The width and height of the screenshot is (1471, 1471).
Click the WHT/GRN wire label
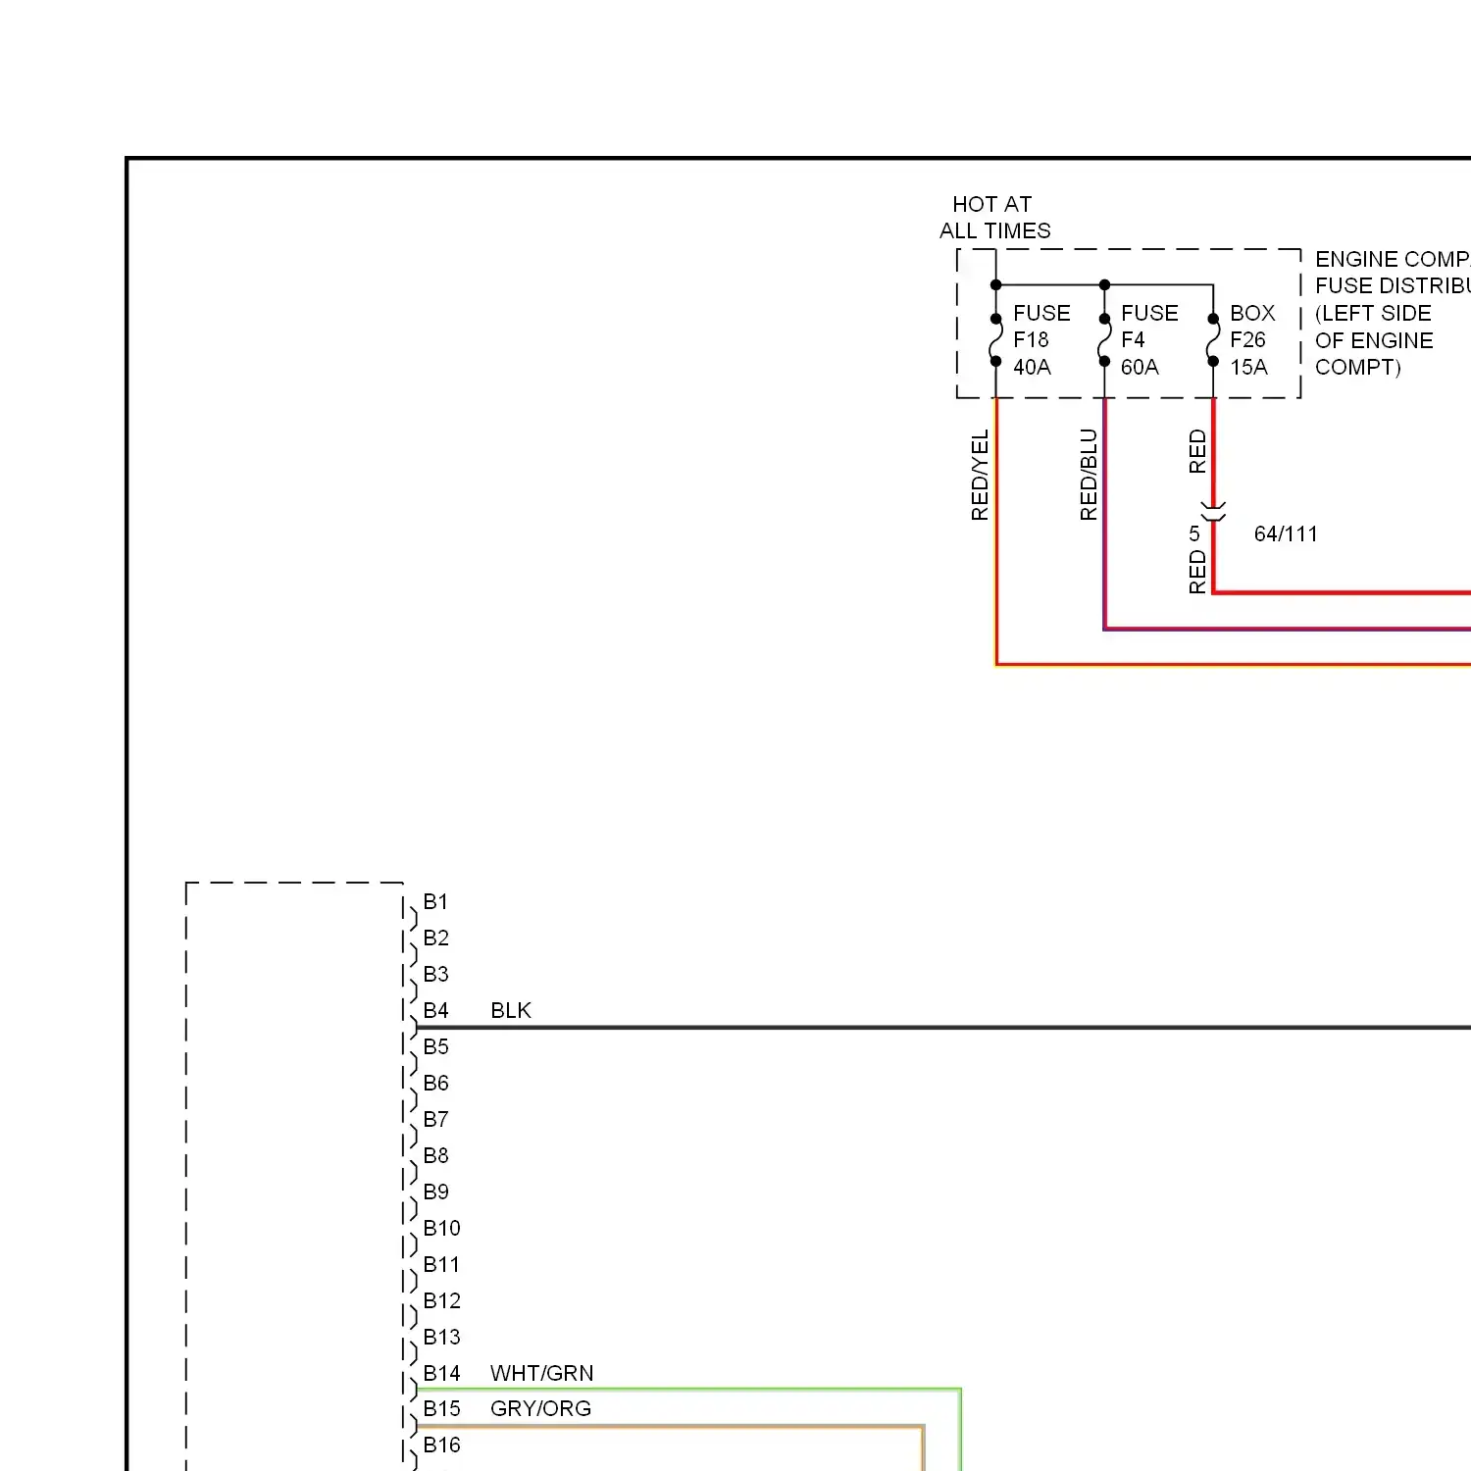point(541,1373)
